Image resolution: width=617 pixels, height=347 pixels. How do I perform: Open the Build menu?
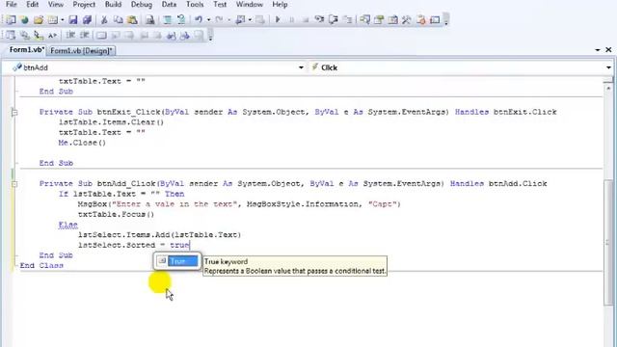pos(113,4)
